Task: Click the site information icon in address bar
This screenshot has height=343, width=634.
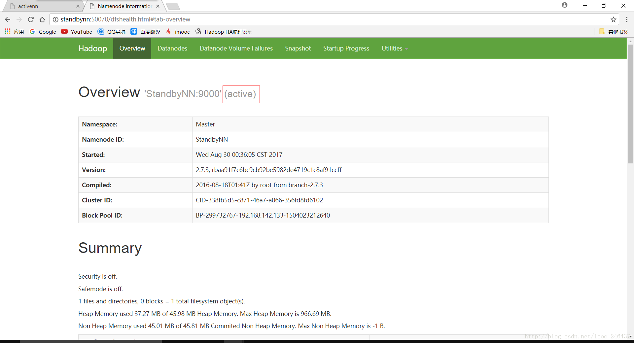Action: (x=55, y=19)
